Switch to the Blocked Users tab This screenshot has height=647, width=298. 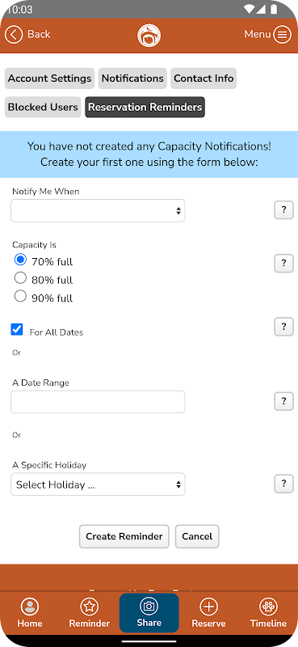pos(43,108)
